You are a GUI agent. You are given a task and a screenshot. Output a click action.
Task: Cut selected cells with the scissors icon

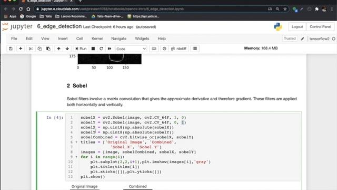coord(31,49)
